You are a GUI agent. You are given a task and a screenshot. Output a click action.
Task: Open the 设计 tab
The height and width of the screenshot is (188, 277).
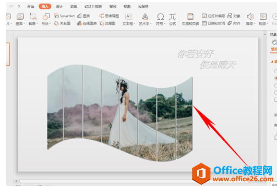[59, 7]
